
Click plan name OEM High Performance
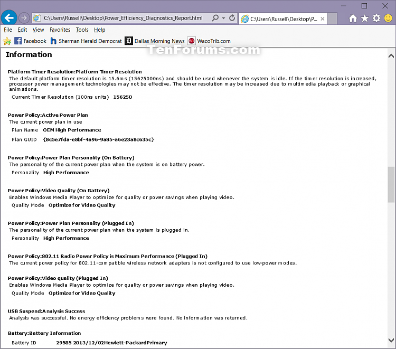[x=72, y=130]
